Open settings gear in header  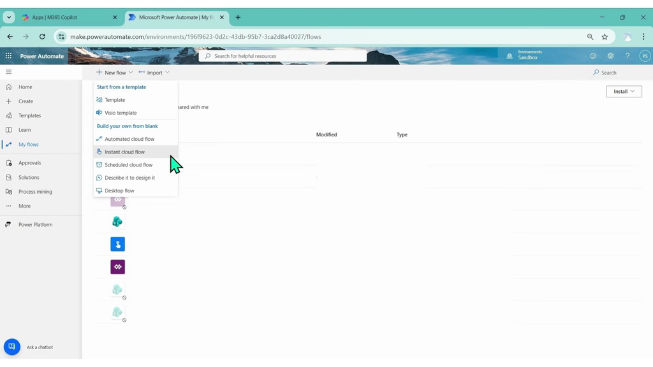coord(610,56)
